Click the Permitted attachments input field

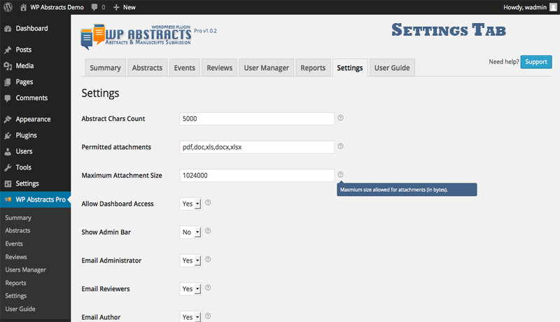click(x=257, y=147)
